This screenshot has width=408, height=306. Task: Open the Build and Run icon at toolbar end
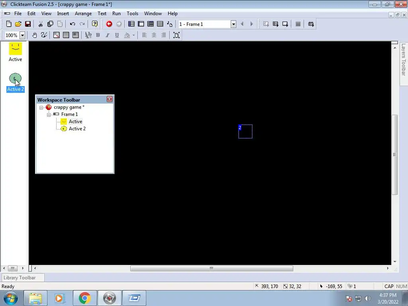(311, 24)
